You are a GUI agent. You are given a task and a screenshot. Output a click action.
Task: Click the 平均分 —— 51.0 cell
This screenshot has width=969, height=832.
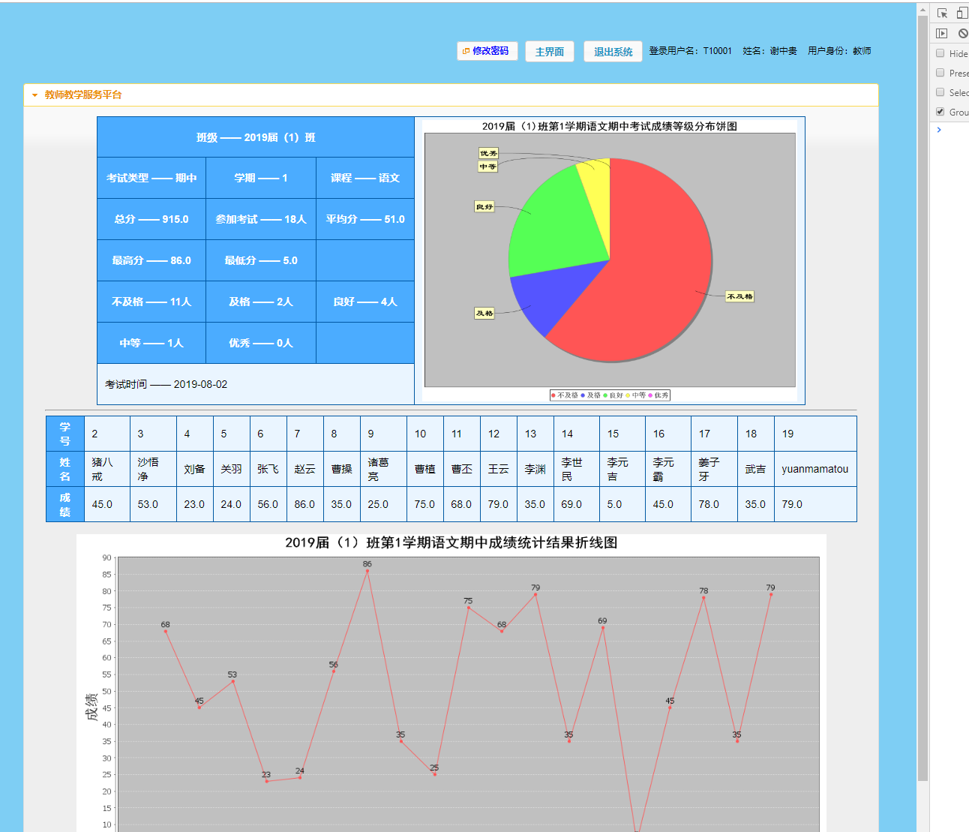(365, 219)
